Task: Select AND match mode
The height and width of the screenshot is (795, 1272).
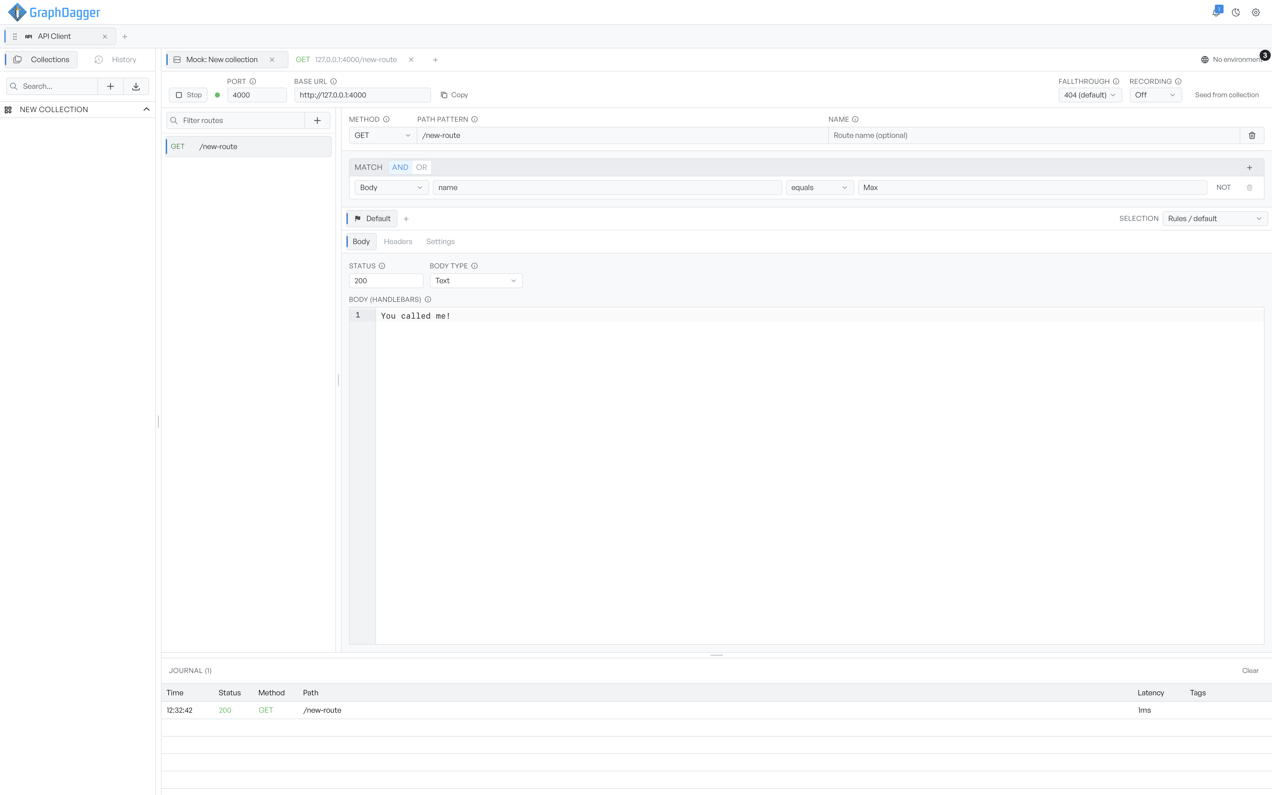Action: [x=400, y=167]
